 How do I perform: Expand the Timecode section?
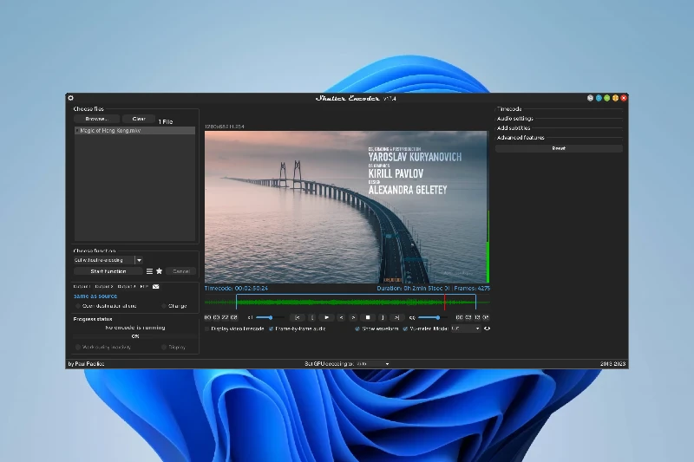[509, 108]
